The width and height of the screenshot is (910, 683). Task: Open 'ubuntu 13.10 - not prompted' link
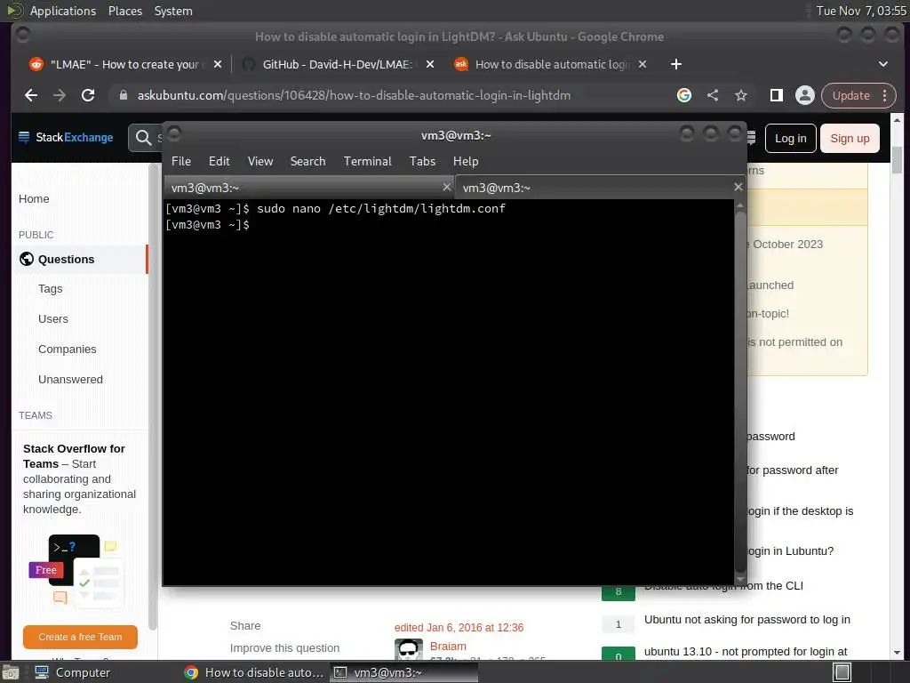pos(746,652)
